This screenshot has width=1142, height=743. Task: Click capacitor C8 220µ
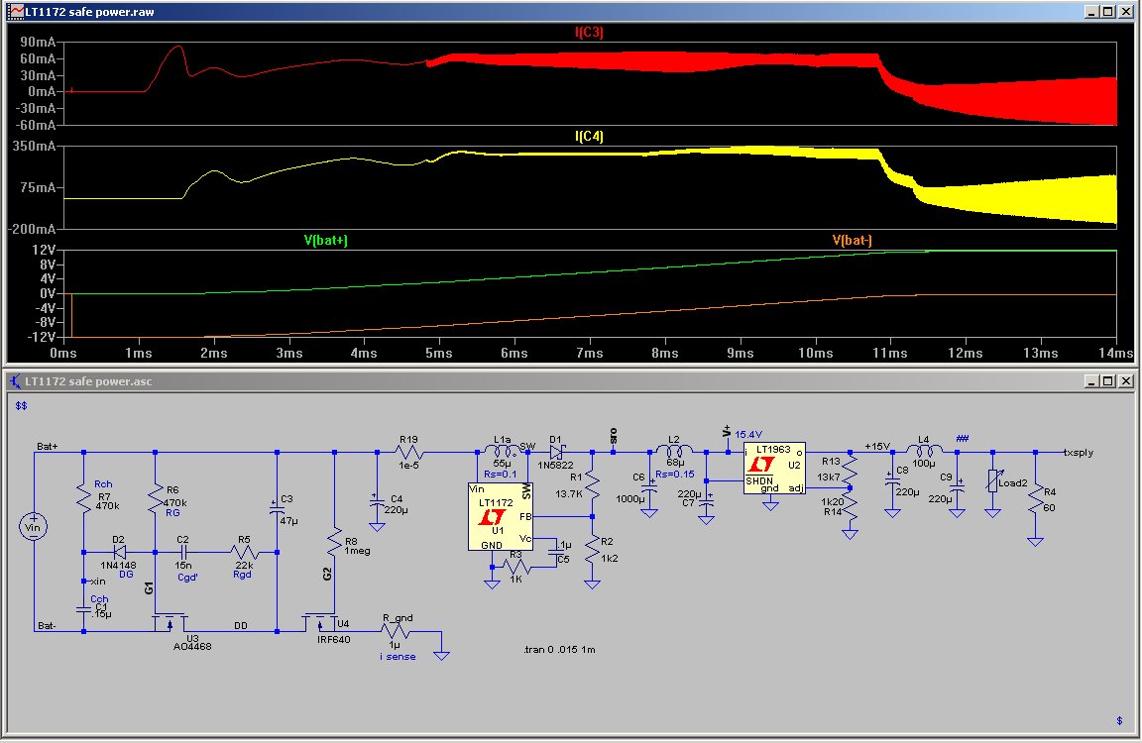tap(892, 481)
